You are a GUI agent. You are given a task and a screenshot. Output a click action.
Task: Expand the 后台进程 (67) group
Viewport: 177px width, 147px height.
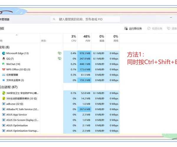tap(9, 87)
